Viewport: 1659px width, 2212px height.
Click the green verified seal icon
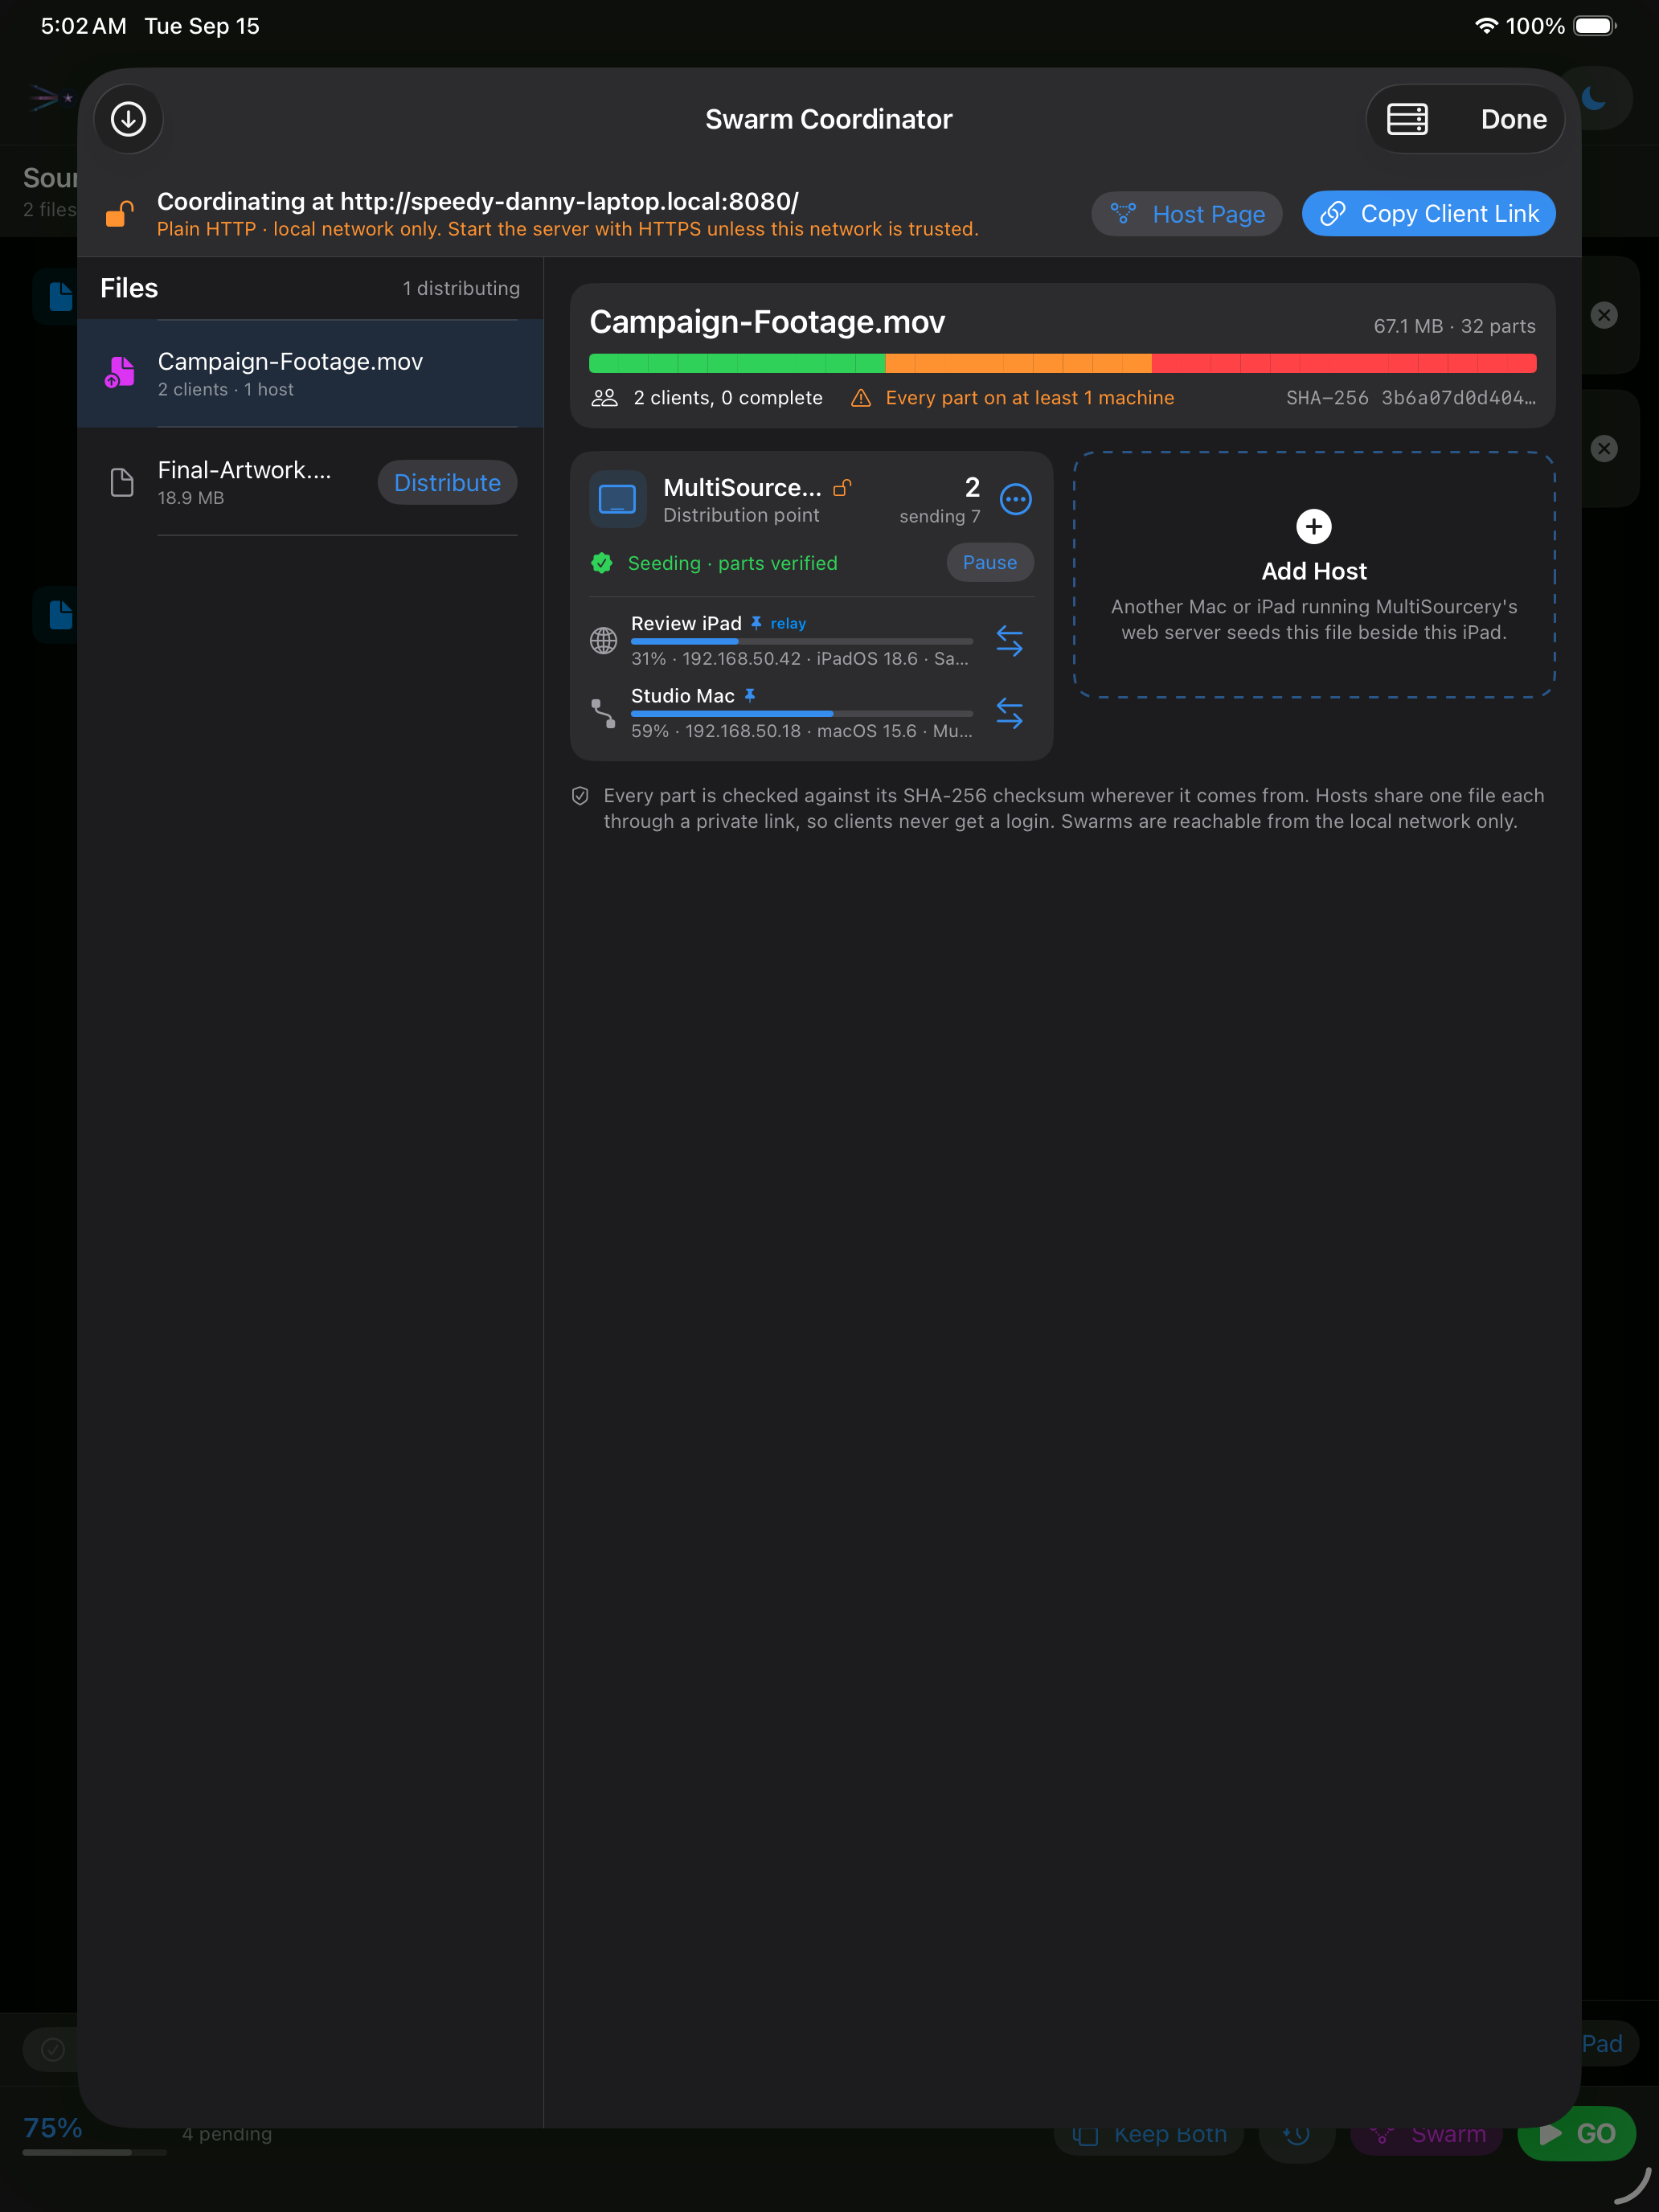point(602,563)
